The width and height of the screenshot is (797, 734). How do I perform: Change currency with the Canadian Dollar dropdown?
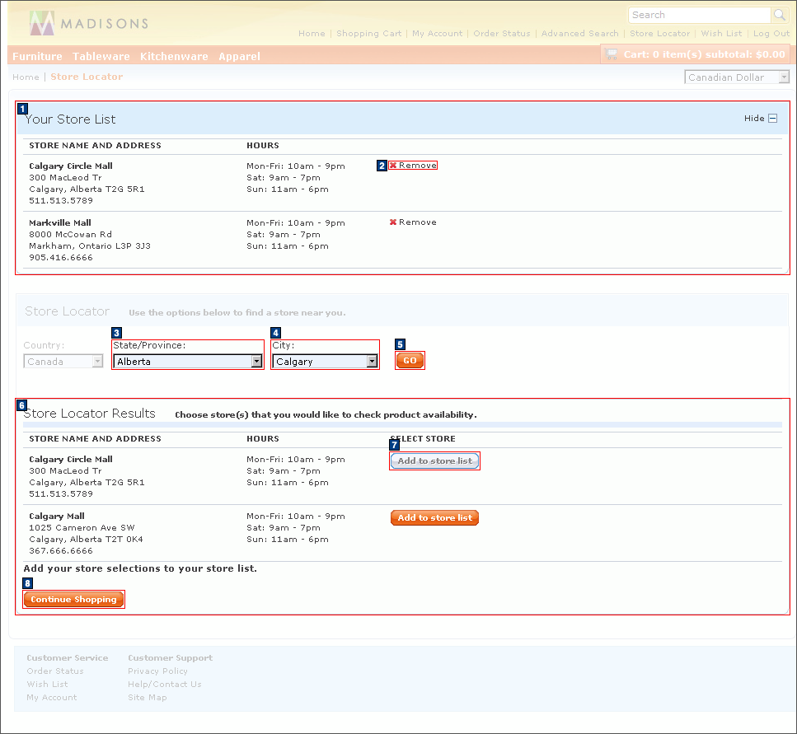(x=736, y=76)
